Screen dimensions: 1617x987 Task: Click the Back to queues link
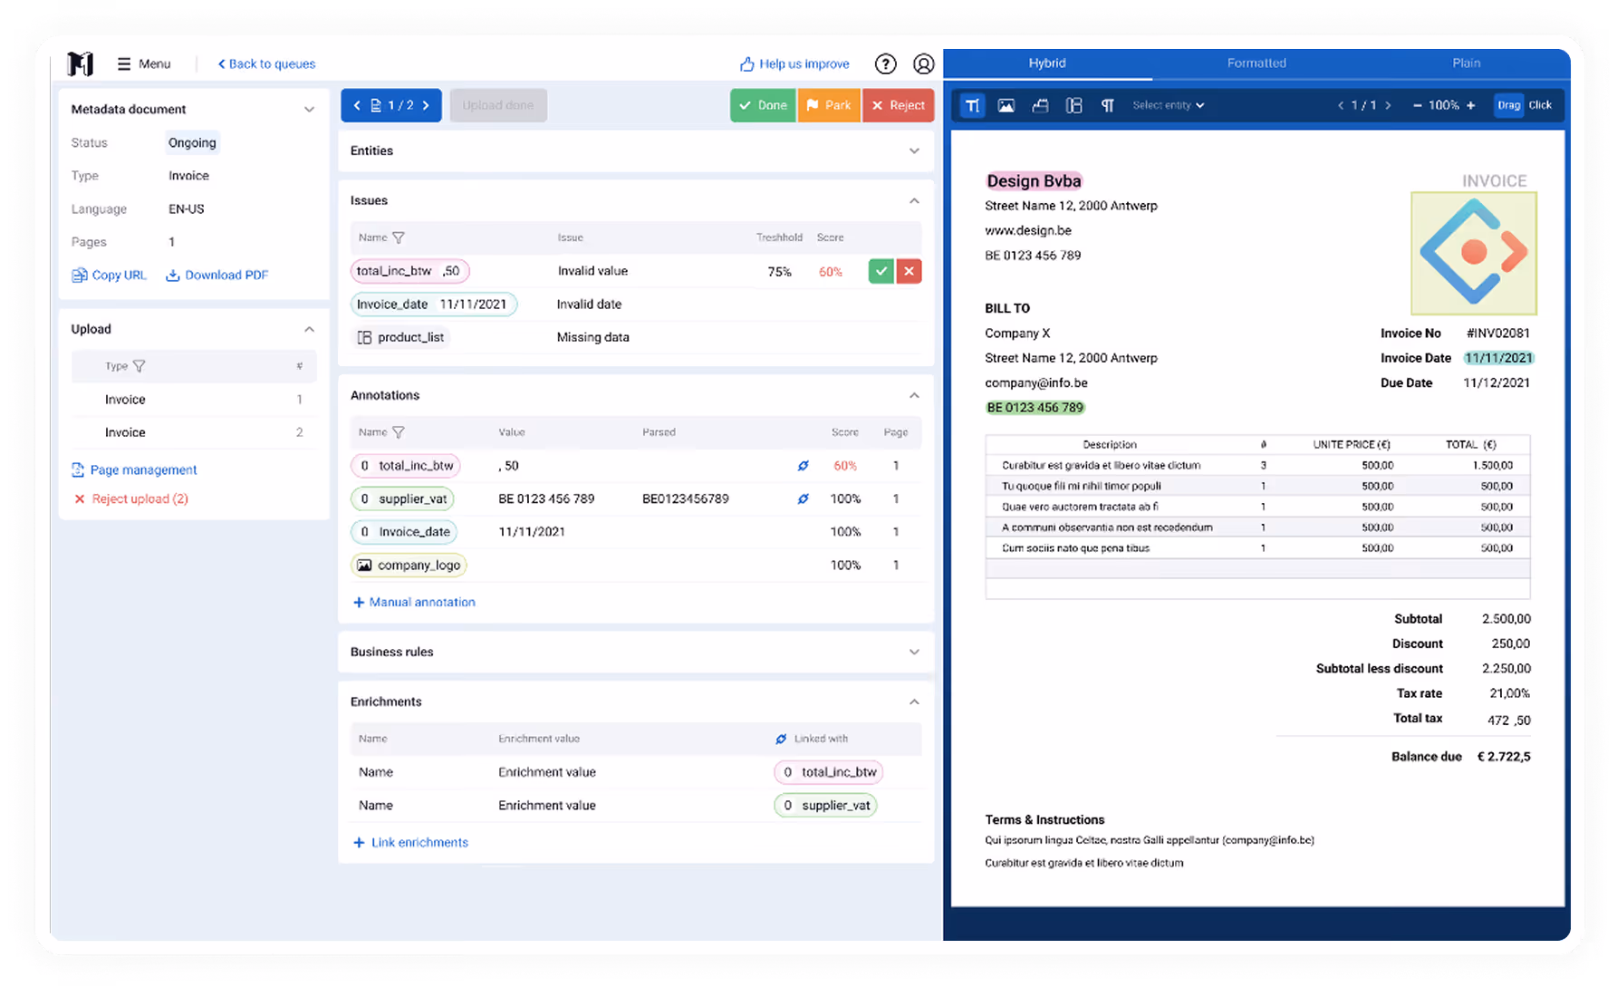[266, 63]
